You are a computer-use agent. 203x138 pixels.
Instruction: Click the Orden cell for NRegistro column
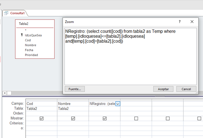105,113
